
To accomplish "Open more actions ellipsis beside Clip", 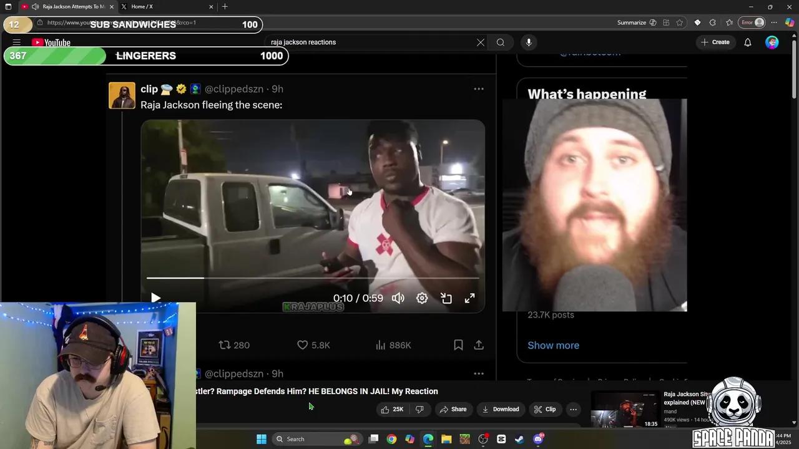I will tap(573, 409).
